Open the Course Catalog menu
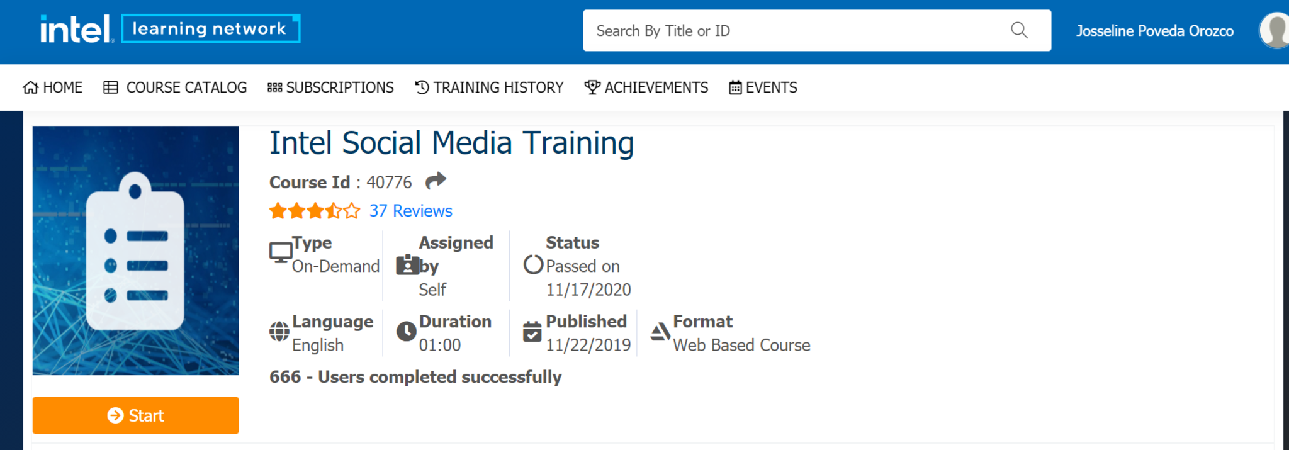This screenshot has width=1289, height=450. pos(175,87)
